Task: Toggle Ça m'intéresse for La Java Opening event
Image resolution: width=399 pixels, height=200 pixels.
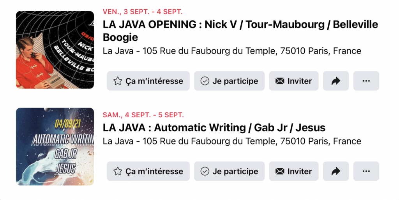Action: click(x=148, y=81)
